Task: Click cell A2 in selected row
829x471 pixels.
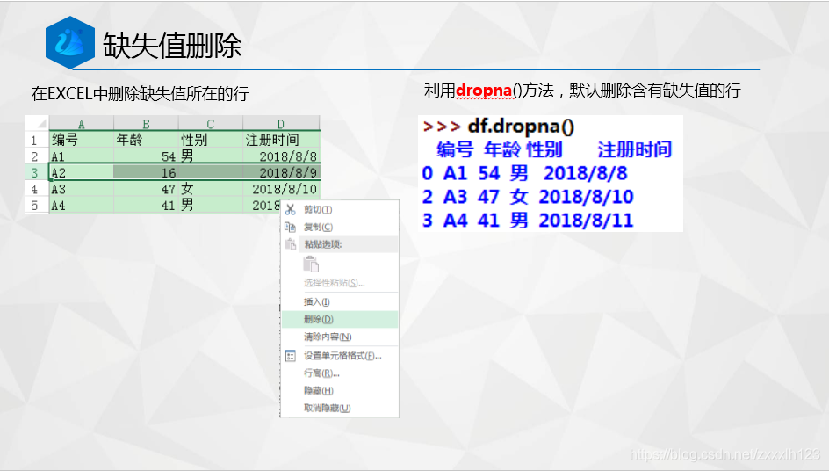Action: 82,172
